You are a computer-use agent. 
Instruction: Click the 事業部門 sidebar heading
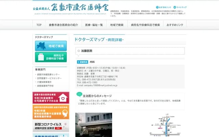(x=40, y=70)
